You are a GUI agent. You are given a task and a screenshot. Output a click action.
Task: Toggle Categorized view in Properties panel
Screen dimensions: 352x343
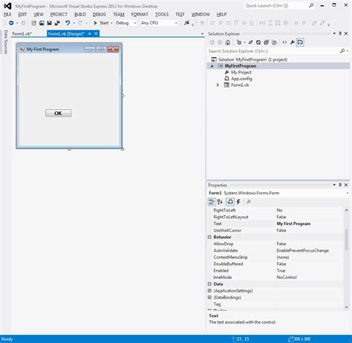tap(212, 202)
